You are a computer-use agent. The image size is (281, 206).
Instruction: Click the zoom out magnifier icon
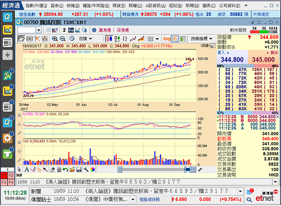coord(62,39)
